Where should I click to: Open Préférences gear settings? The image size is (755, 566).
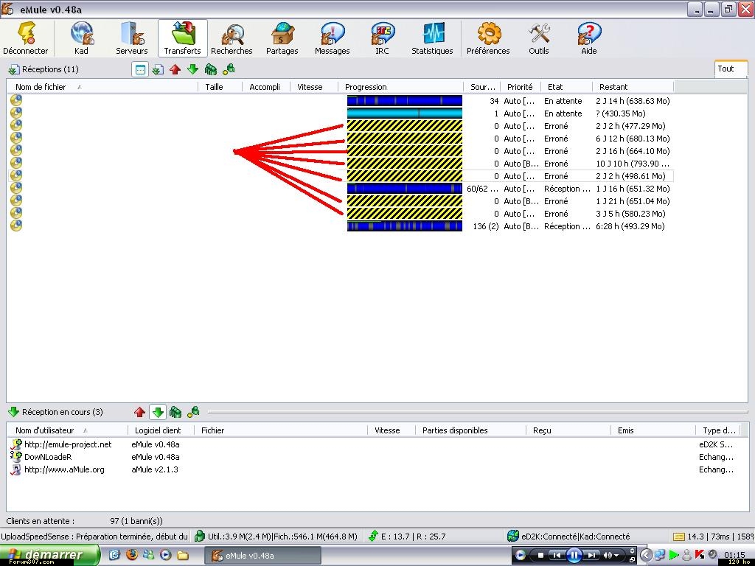pos(488,38)
